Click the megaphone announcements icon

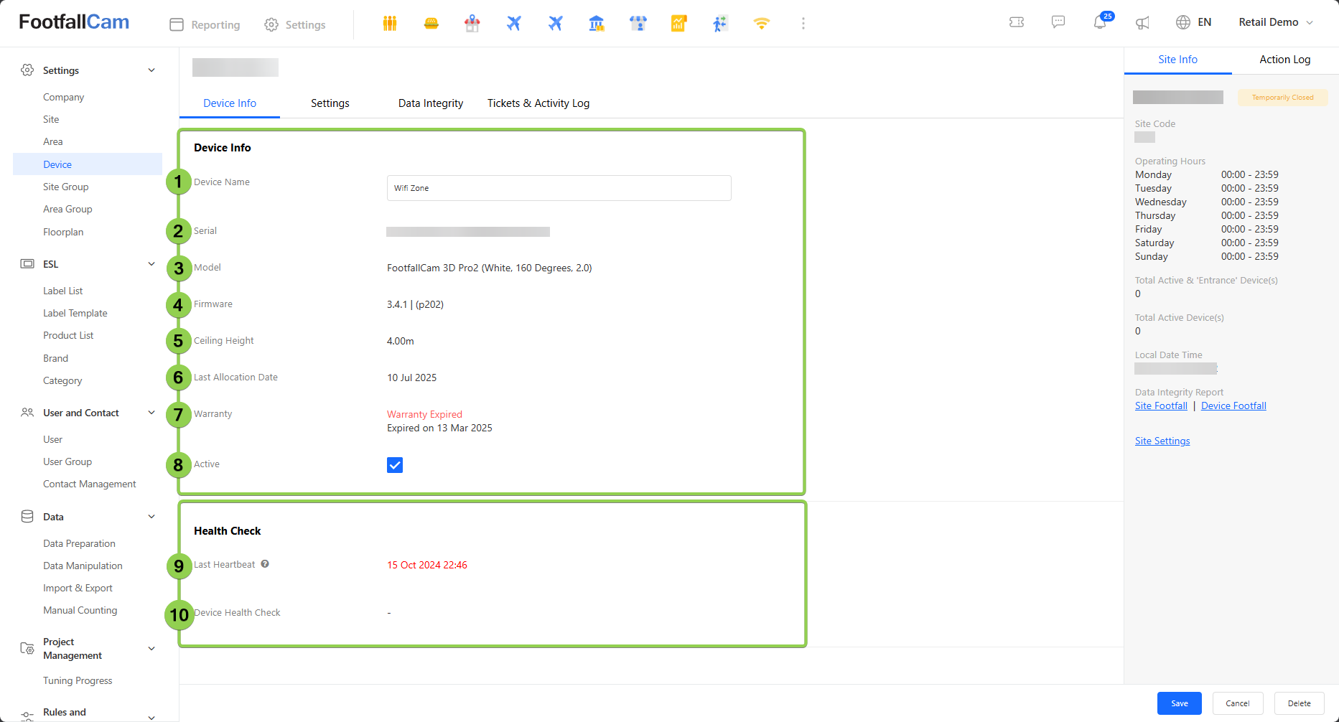tap(1142, 23)
